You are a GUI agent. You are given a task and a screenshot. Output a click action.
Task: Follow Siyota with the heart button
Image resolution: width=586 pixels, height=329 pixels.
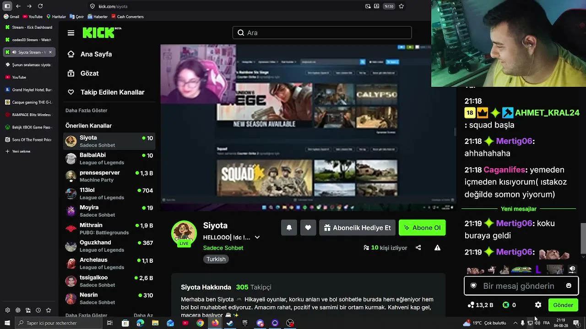[x=308, y=228]
